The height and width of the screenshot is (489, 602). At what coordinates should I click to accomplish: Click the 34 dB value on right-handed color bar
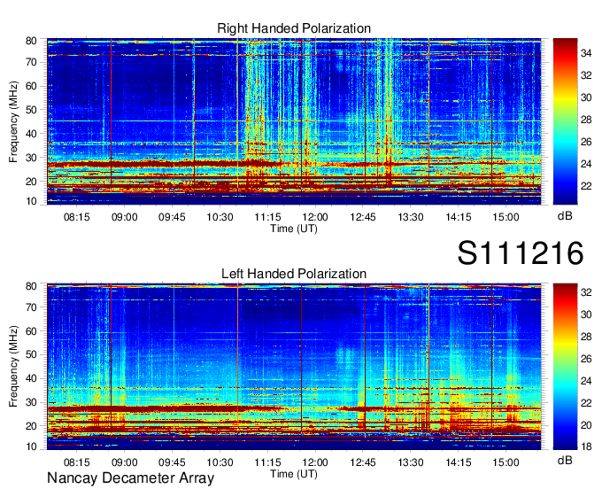(x=586, y=53)
